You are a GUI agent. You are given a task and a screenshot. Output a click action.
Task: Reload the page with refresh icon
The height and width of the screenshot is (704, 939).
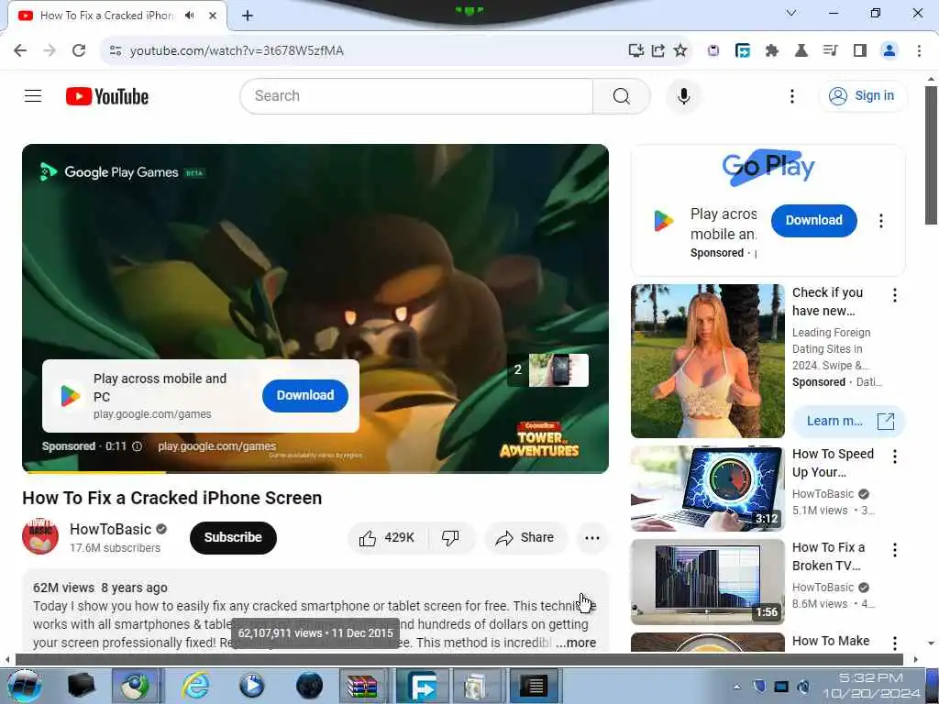[79, 50]
